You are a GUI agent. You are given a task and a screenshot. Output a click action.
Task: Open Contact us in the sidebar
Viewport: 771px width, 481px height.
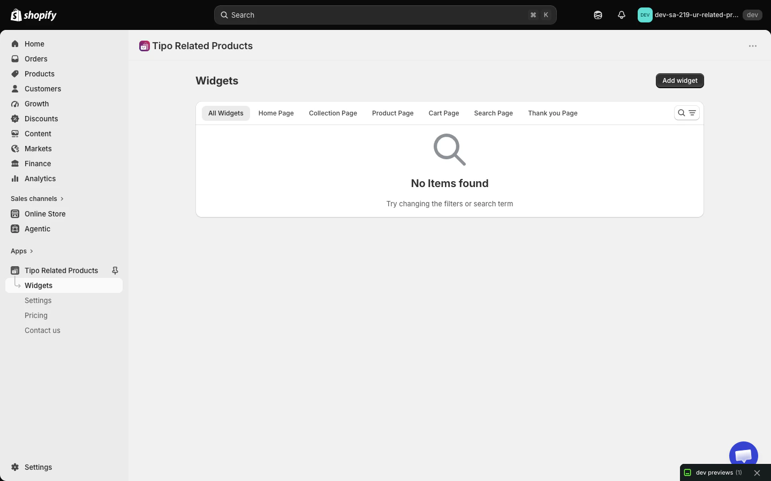(x=64, y=330)
